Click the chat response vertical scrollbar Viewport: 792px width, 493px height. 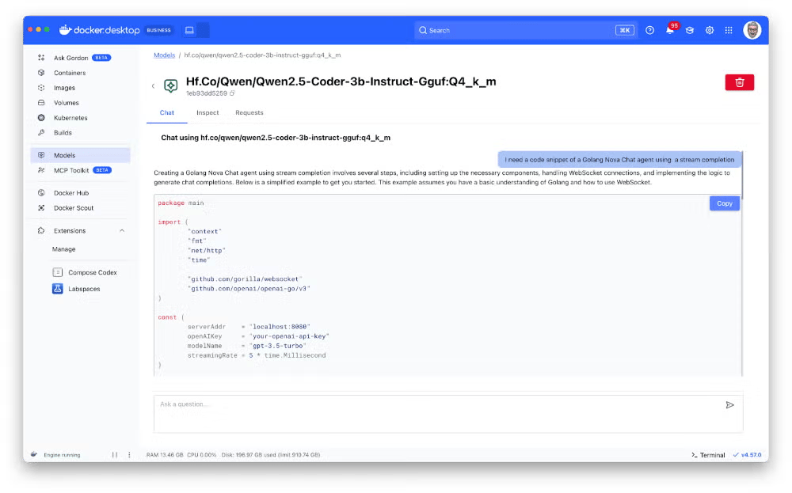(x=742, y=175)
